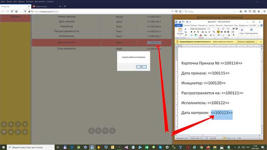
Task: Select Justify alignment button
Action: pyautogui.click(x=228, y=32)
